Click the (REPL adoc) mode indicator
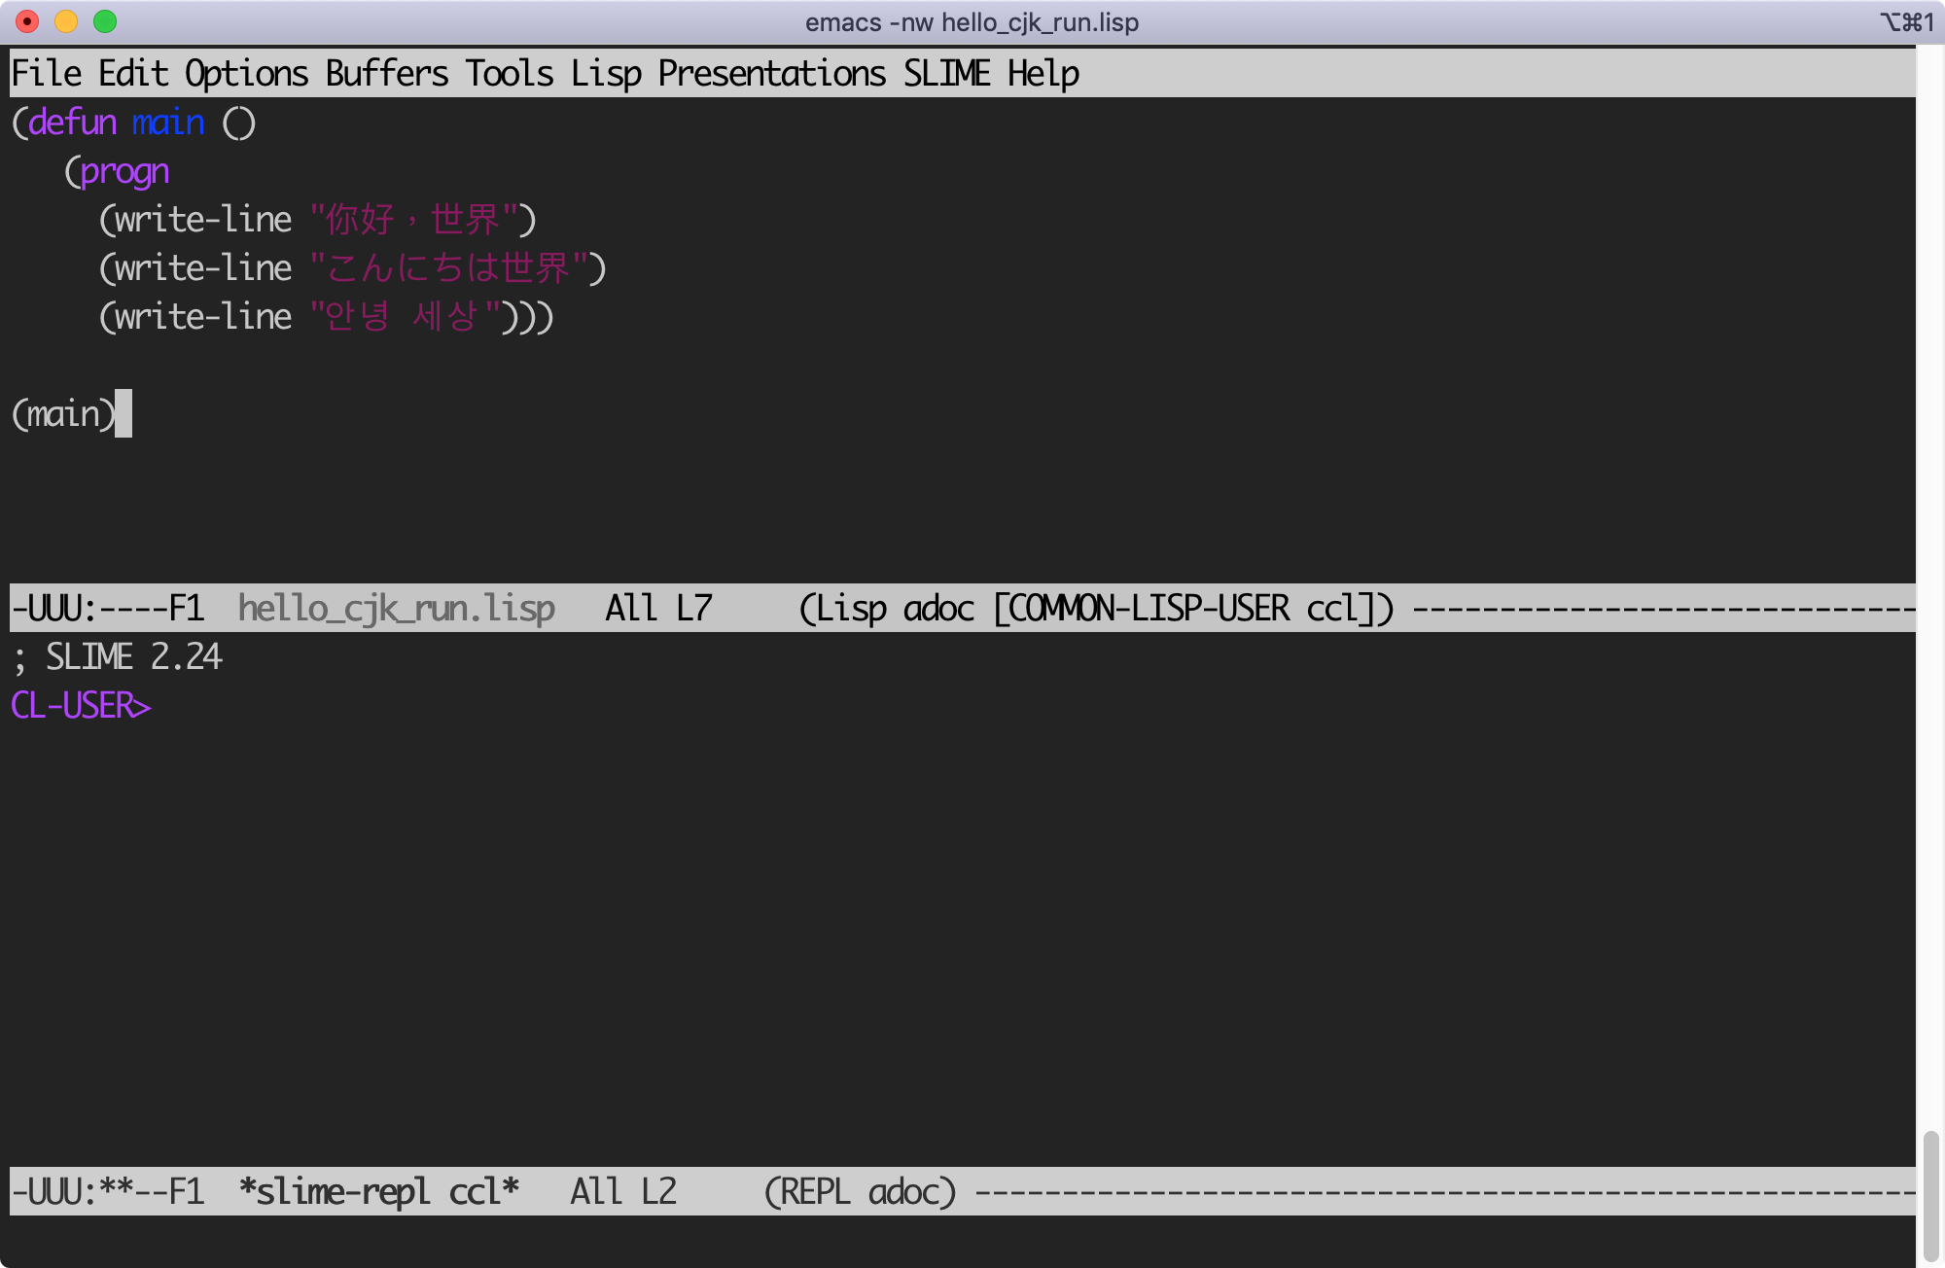The height and width of the screenshot is (1268, 1945). [x=860, y=1192]
